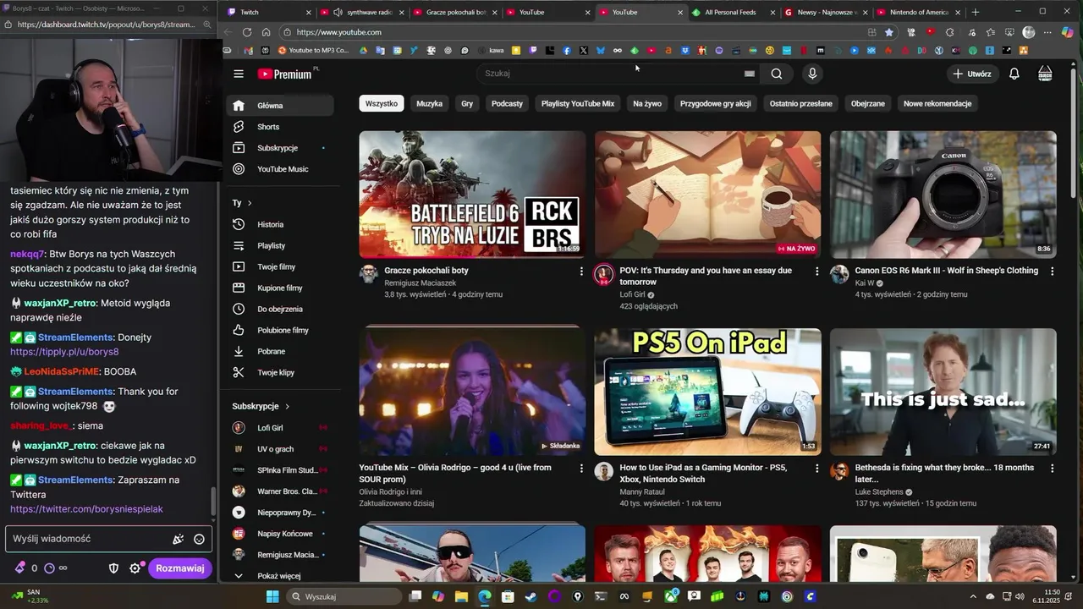Open the Battlefield 6 Tryb na luzie thumbnail
This screenshot has width=1083, height=609.
click(x=472, y=194)
